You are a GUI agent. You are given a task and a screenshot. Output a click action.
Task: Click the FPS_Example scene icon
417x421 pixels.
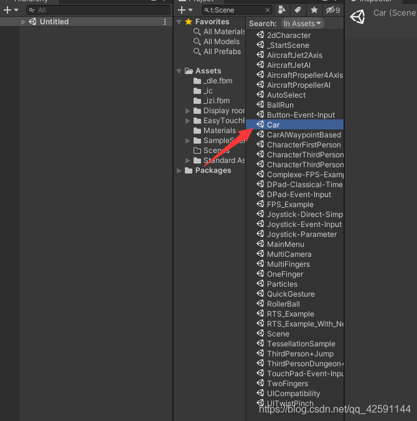point(260,204)
